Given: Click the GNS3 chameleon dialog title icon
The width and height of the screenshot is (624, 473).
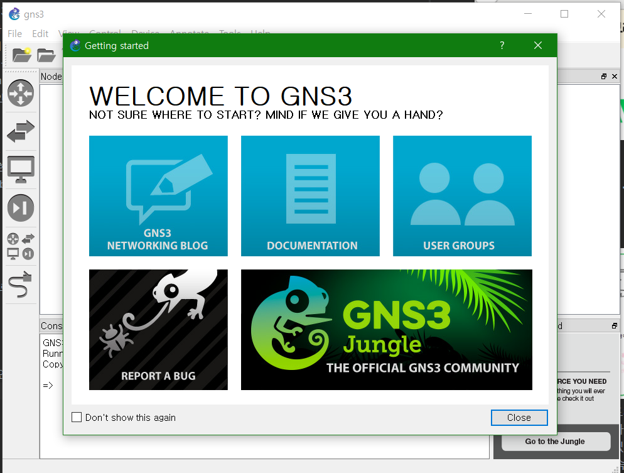Looking at the screenshot, I should 75,45.
